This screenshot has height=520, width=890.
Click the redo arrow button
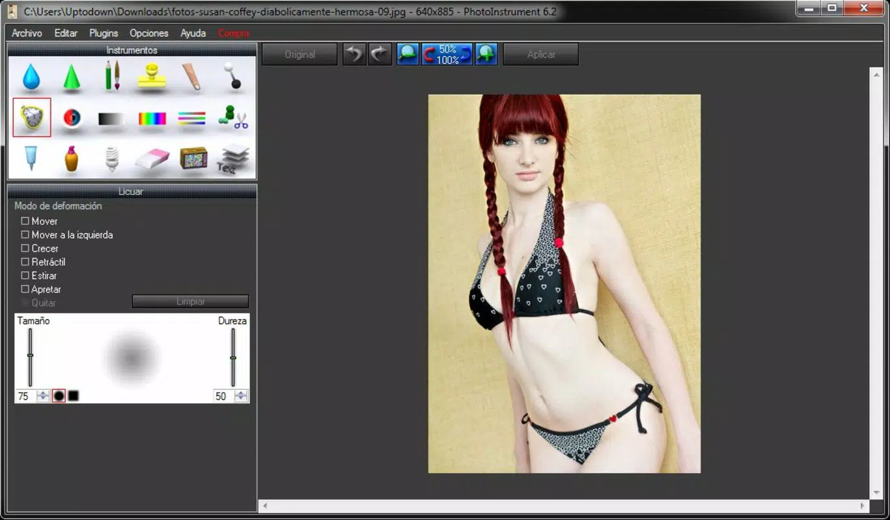380,55
